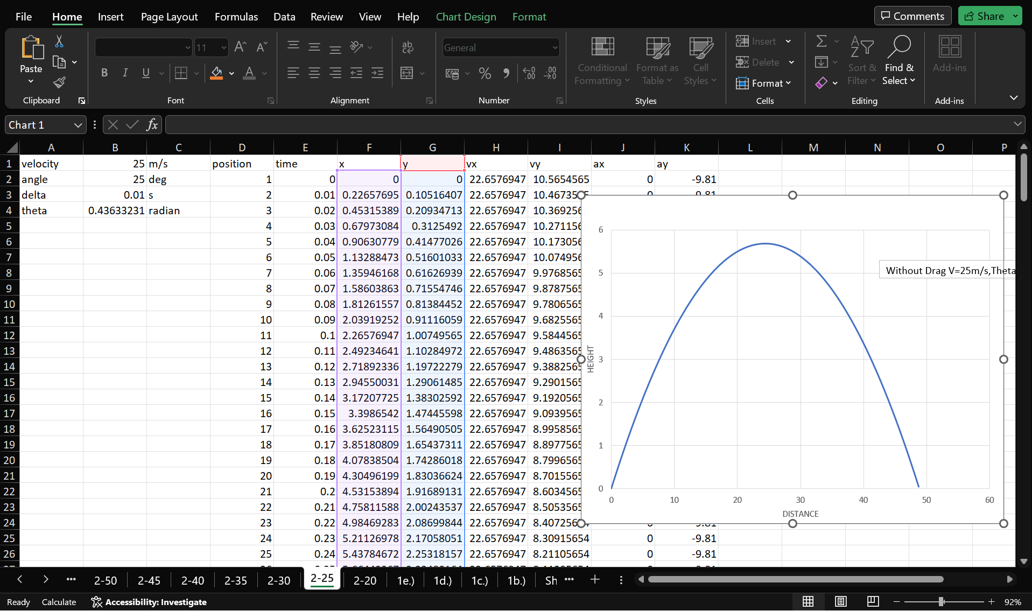Switch to the 2-30 sheet tab
Viewport: 1032px width, 611px height.
tap(279, 580)
